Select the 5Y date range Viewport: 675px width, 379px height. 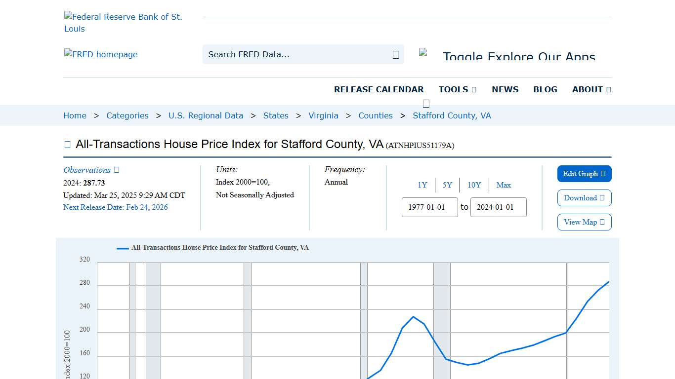click(447, 185)
